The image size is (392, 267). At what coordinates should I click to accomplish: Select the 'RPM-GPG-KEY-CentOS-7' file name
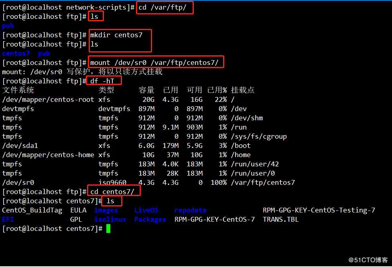215,220
